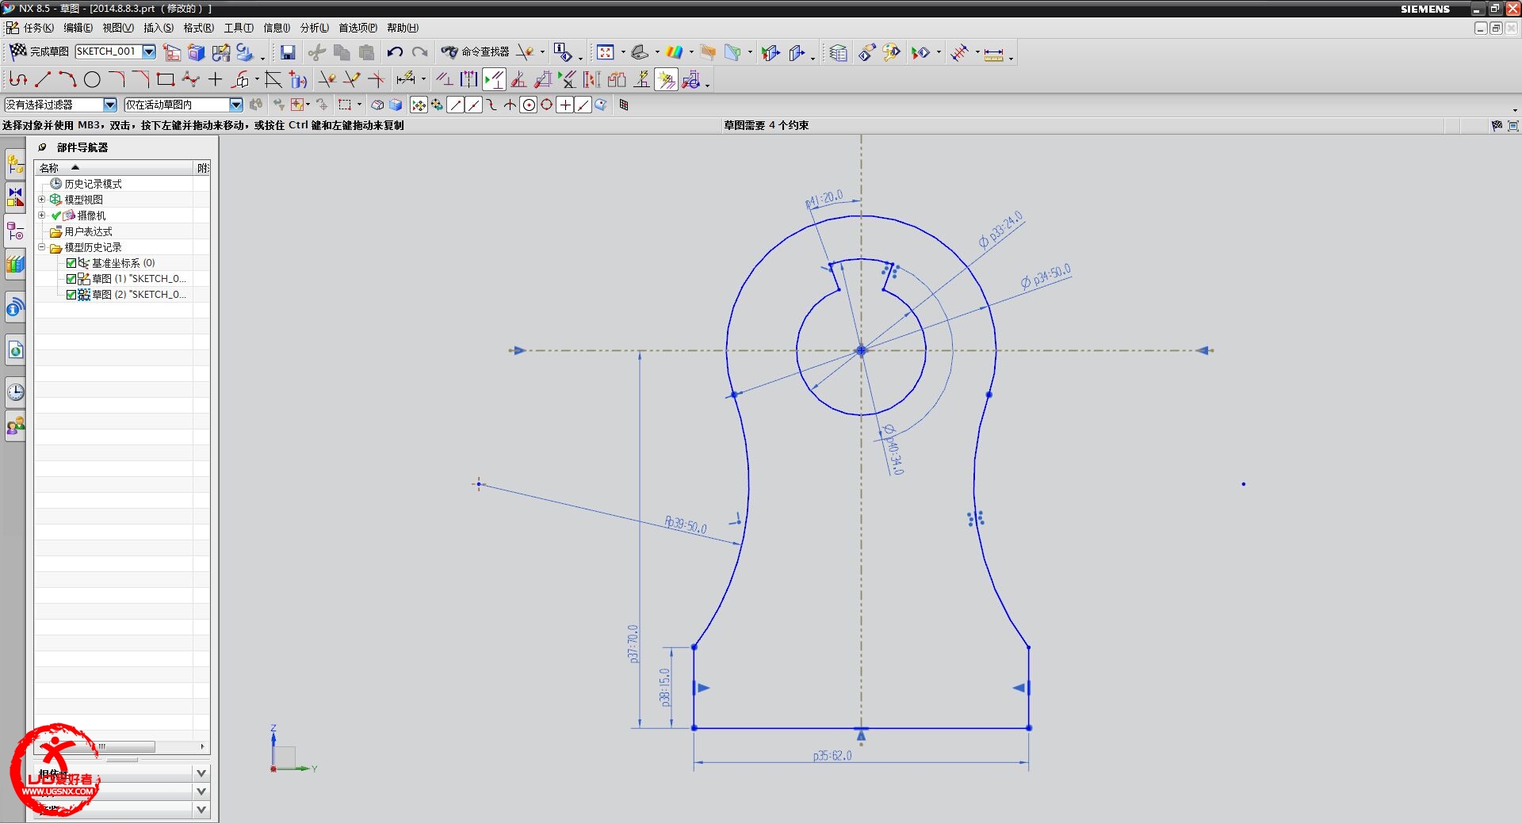This screenshot has width=1522, height=824.
Task: Collapse the Model History (模型历史记录) node
Action: (42, 247)
